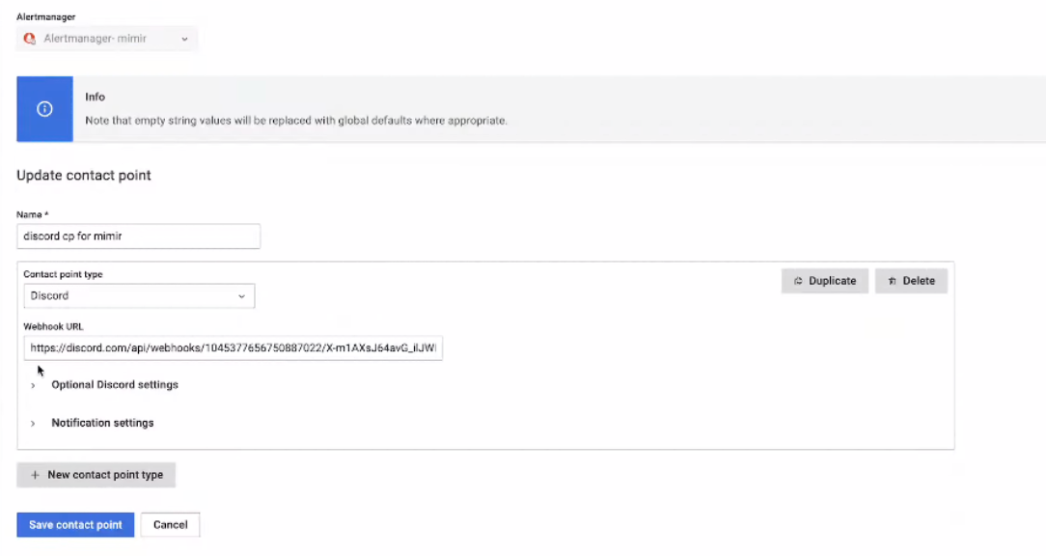Click the info circle icon in the blue banner
The image size is (1046, 556).
tap(44, 109)
